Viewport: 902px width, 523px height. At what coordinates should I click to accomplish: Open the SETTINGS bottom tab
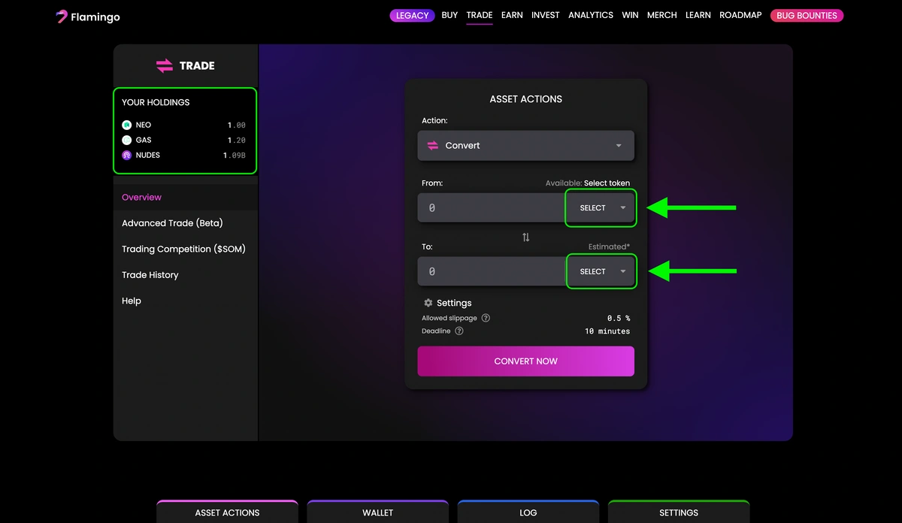coord(679,512)
